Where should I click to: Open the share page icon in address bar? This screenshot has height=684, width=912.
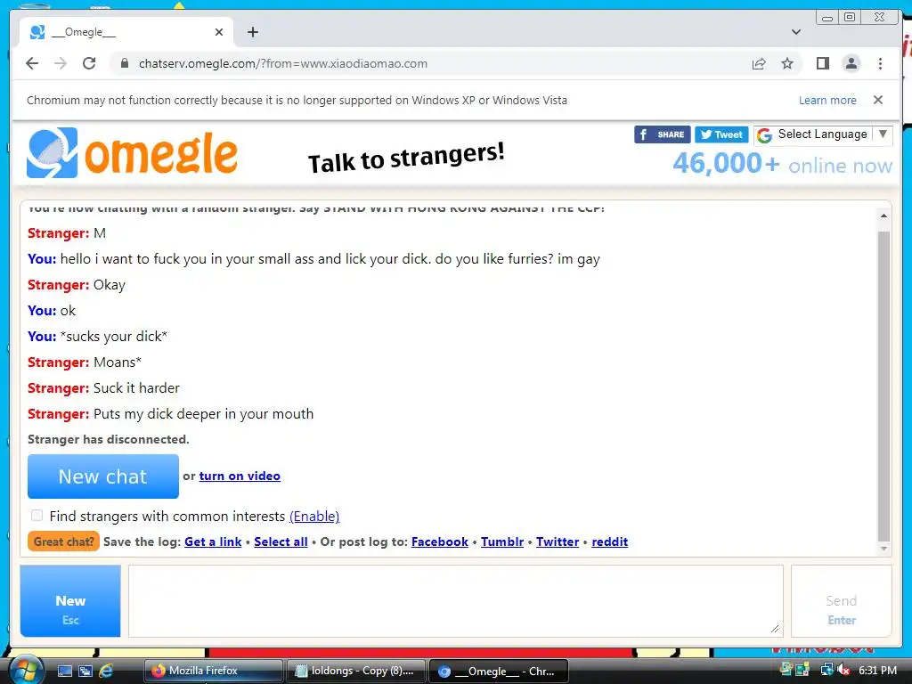(x=759, y=63)
